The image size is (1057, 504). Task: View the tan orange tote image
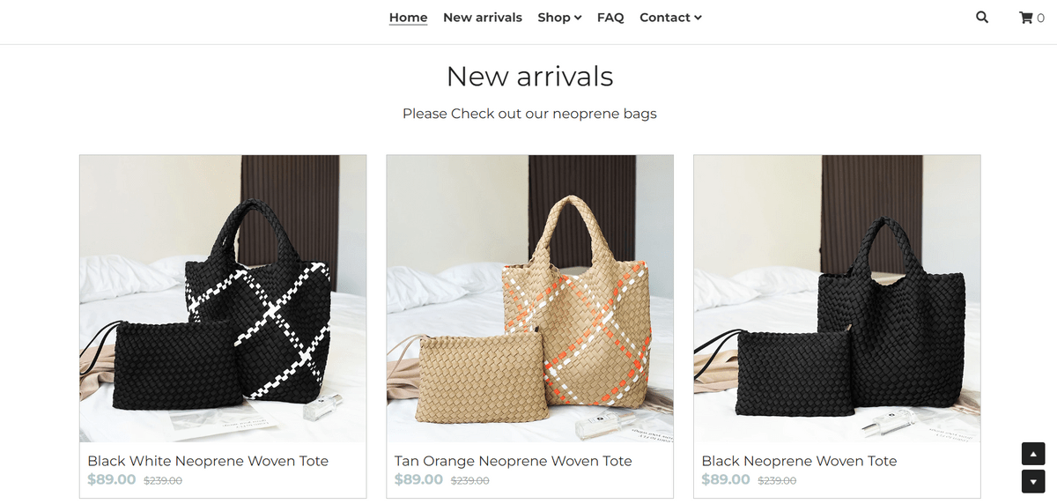529,299
